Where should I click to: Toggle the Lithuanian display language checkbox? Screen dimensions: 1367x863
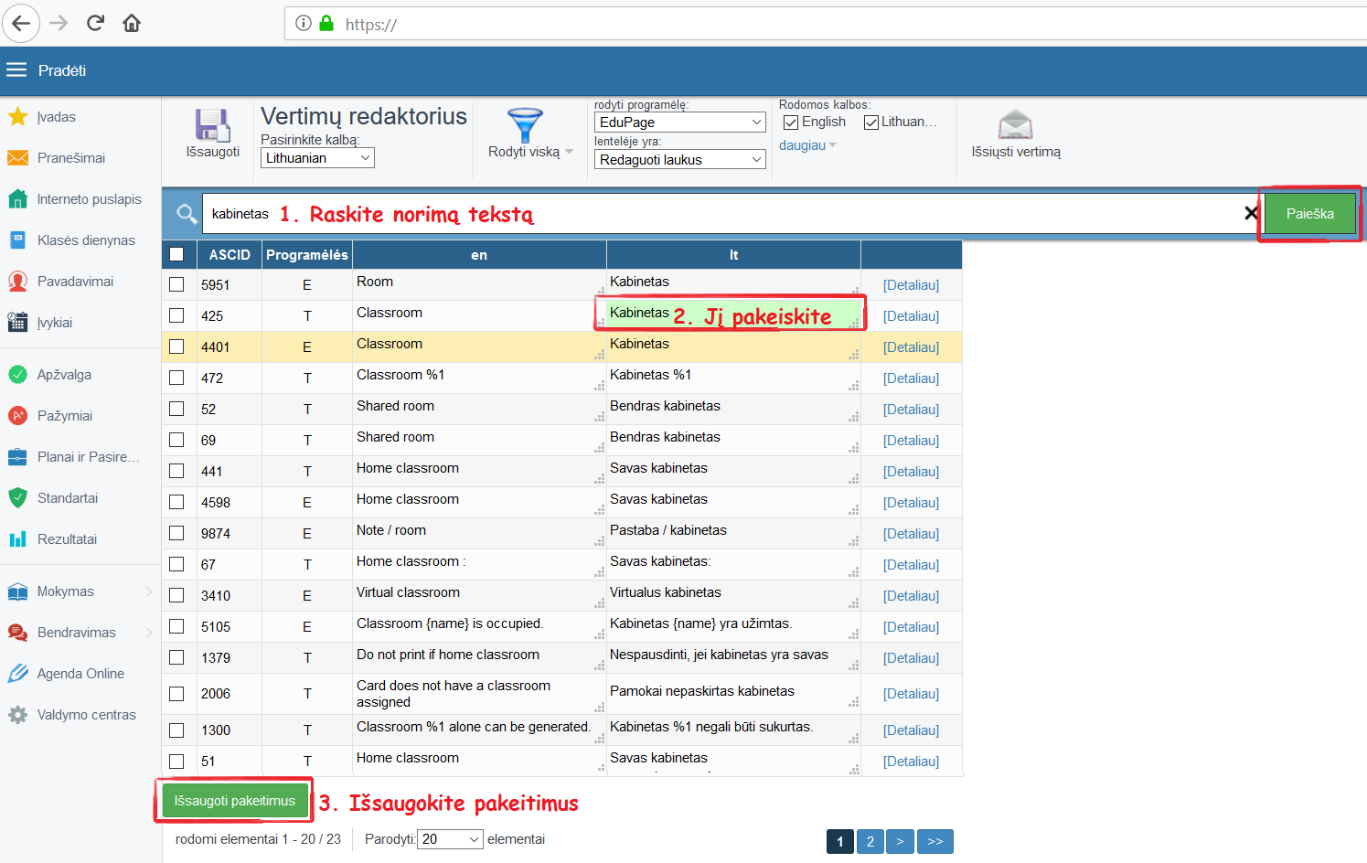pos(871,123)
